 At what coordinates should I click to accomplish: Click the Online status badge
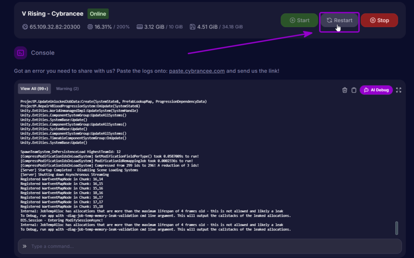[98, 14]
